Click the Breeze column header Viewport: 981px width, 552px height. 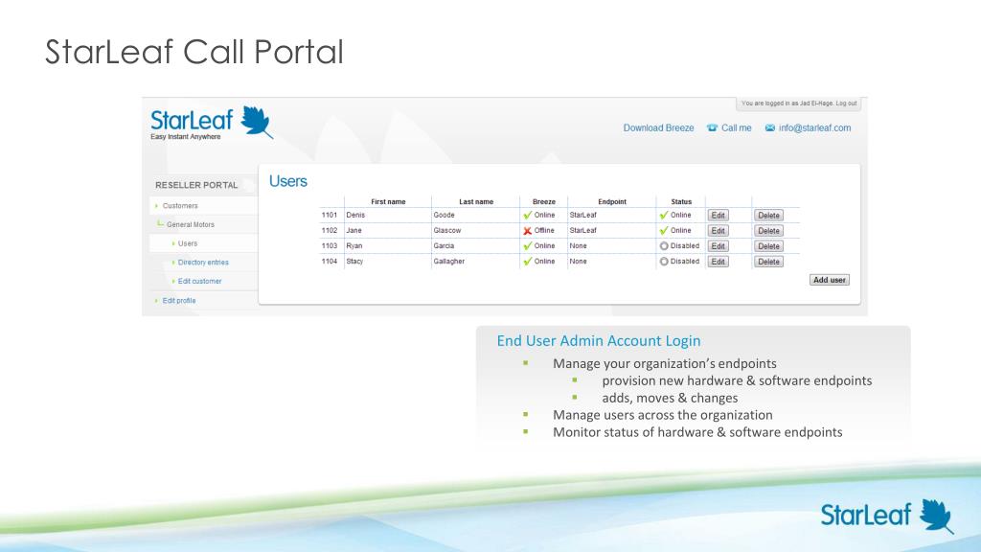point(544,201)
